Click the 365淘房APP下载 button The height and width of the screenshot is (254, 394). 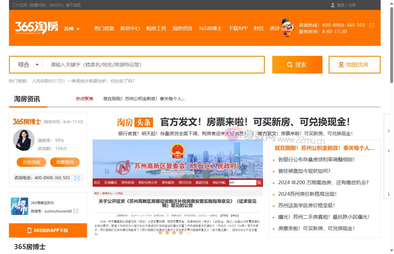click(x=48, y=230)
